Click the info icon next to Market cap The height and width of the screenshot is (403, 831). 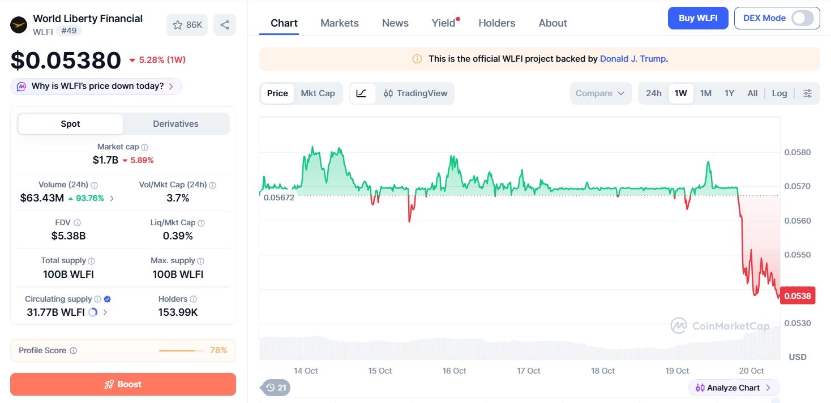145,147
